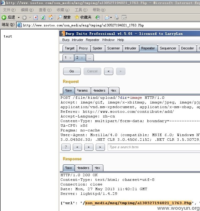The image size is (200, 211).
Task: Open the IE 文件(F) menu
Action: click(x=9, y=10)
